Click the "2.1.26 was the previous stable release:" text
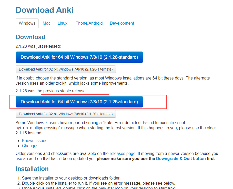This screenshot has height=189, width=233. point(51,91)
